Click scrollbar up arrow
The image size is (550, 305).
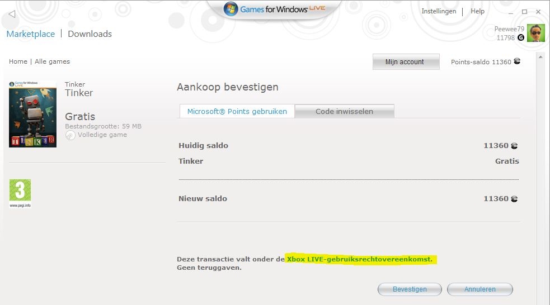[x=540, y=57]
